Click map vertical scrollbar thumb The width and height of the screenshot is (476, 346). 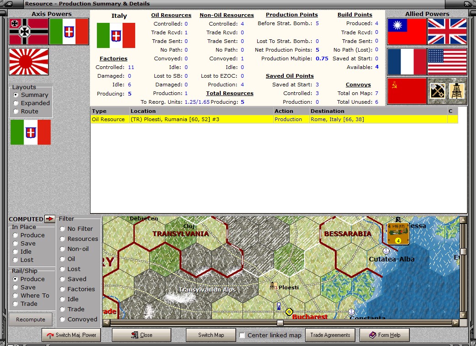click(463, 251)
